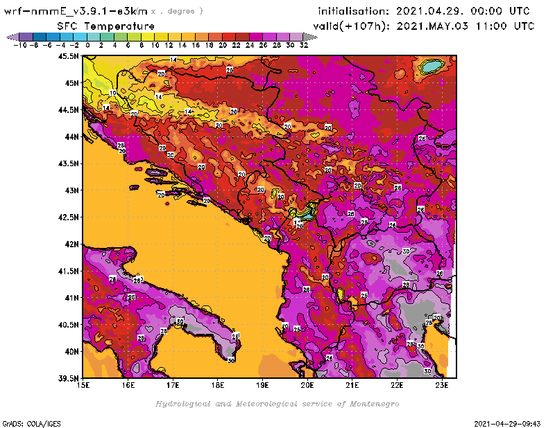Click the 19E longitude axis label
The height and width of the screenshot is (428, 555).
tap(262, 385)
